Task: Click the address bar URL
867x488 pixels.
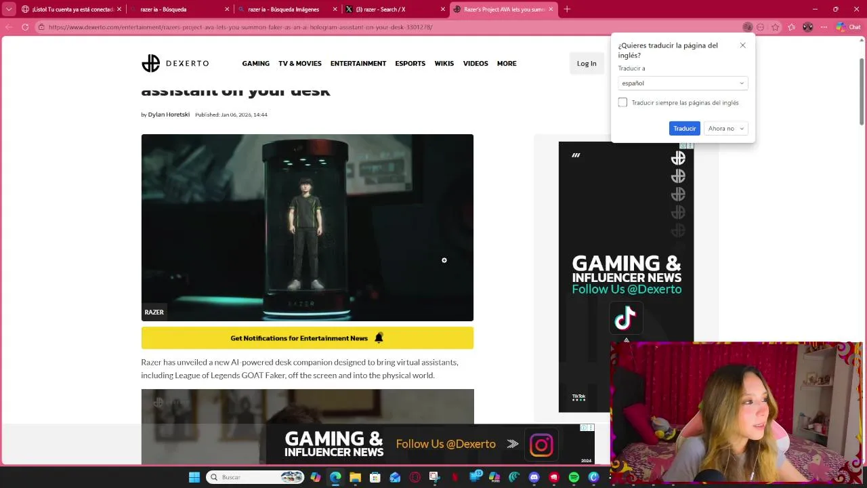Action: pyautogui.click(x=240, y=27)
